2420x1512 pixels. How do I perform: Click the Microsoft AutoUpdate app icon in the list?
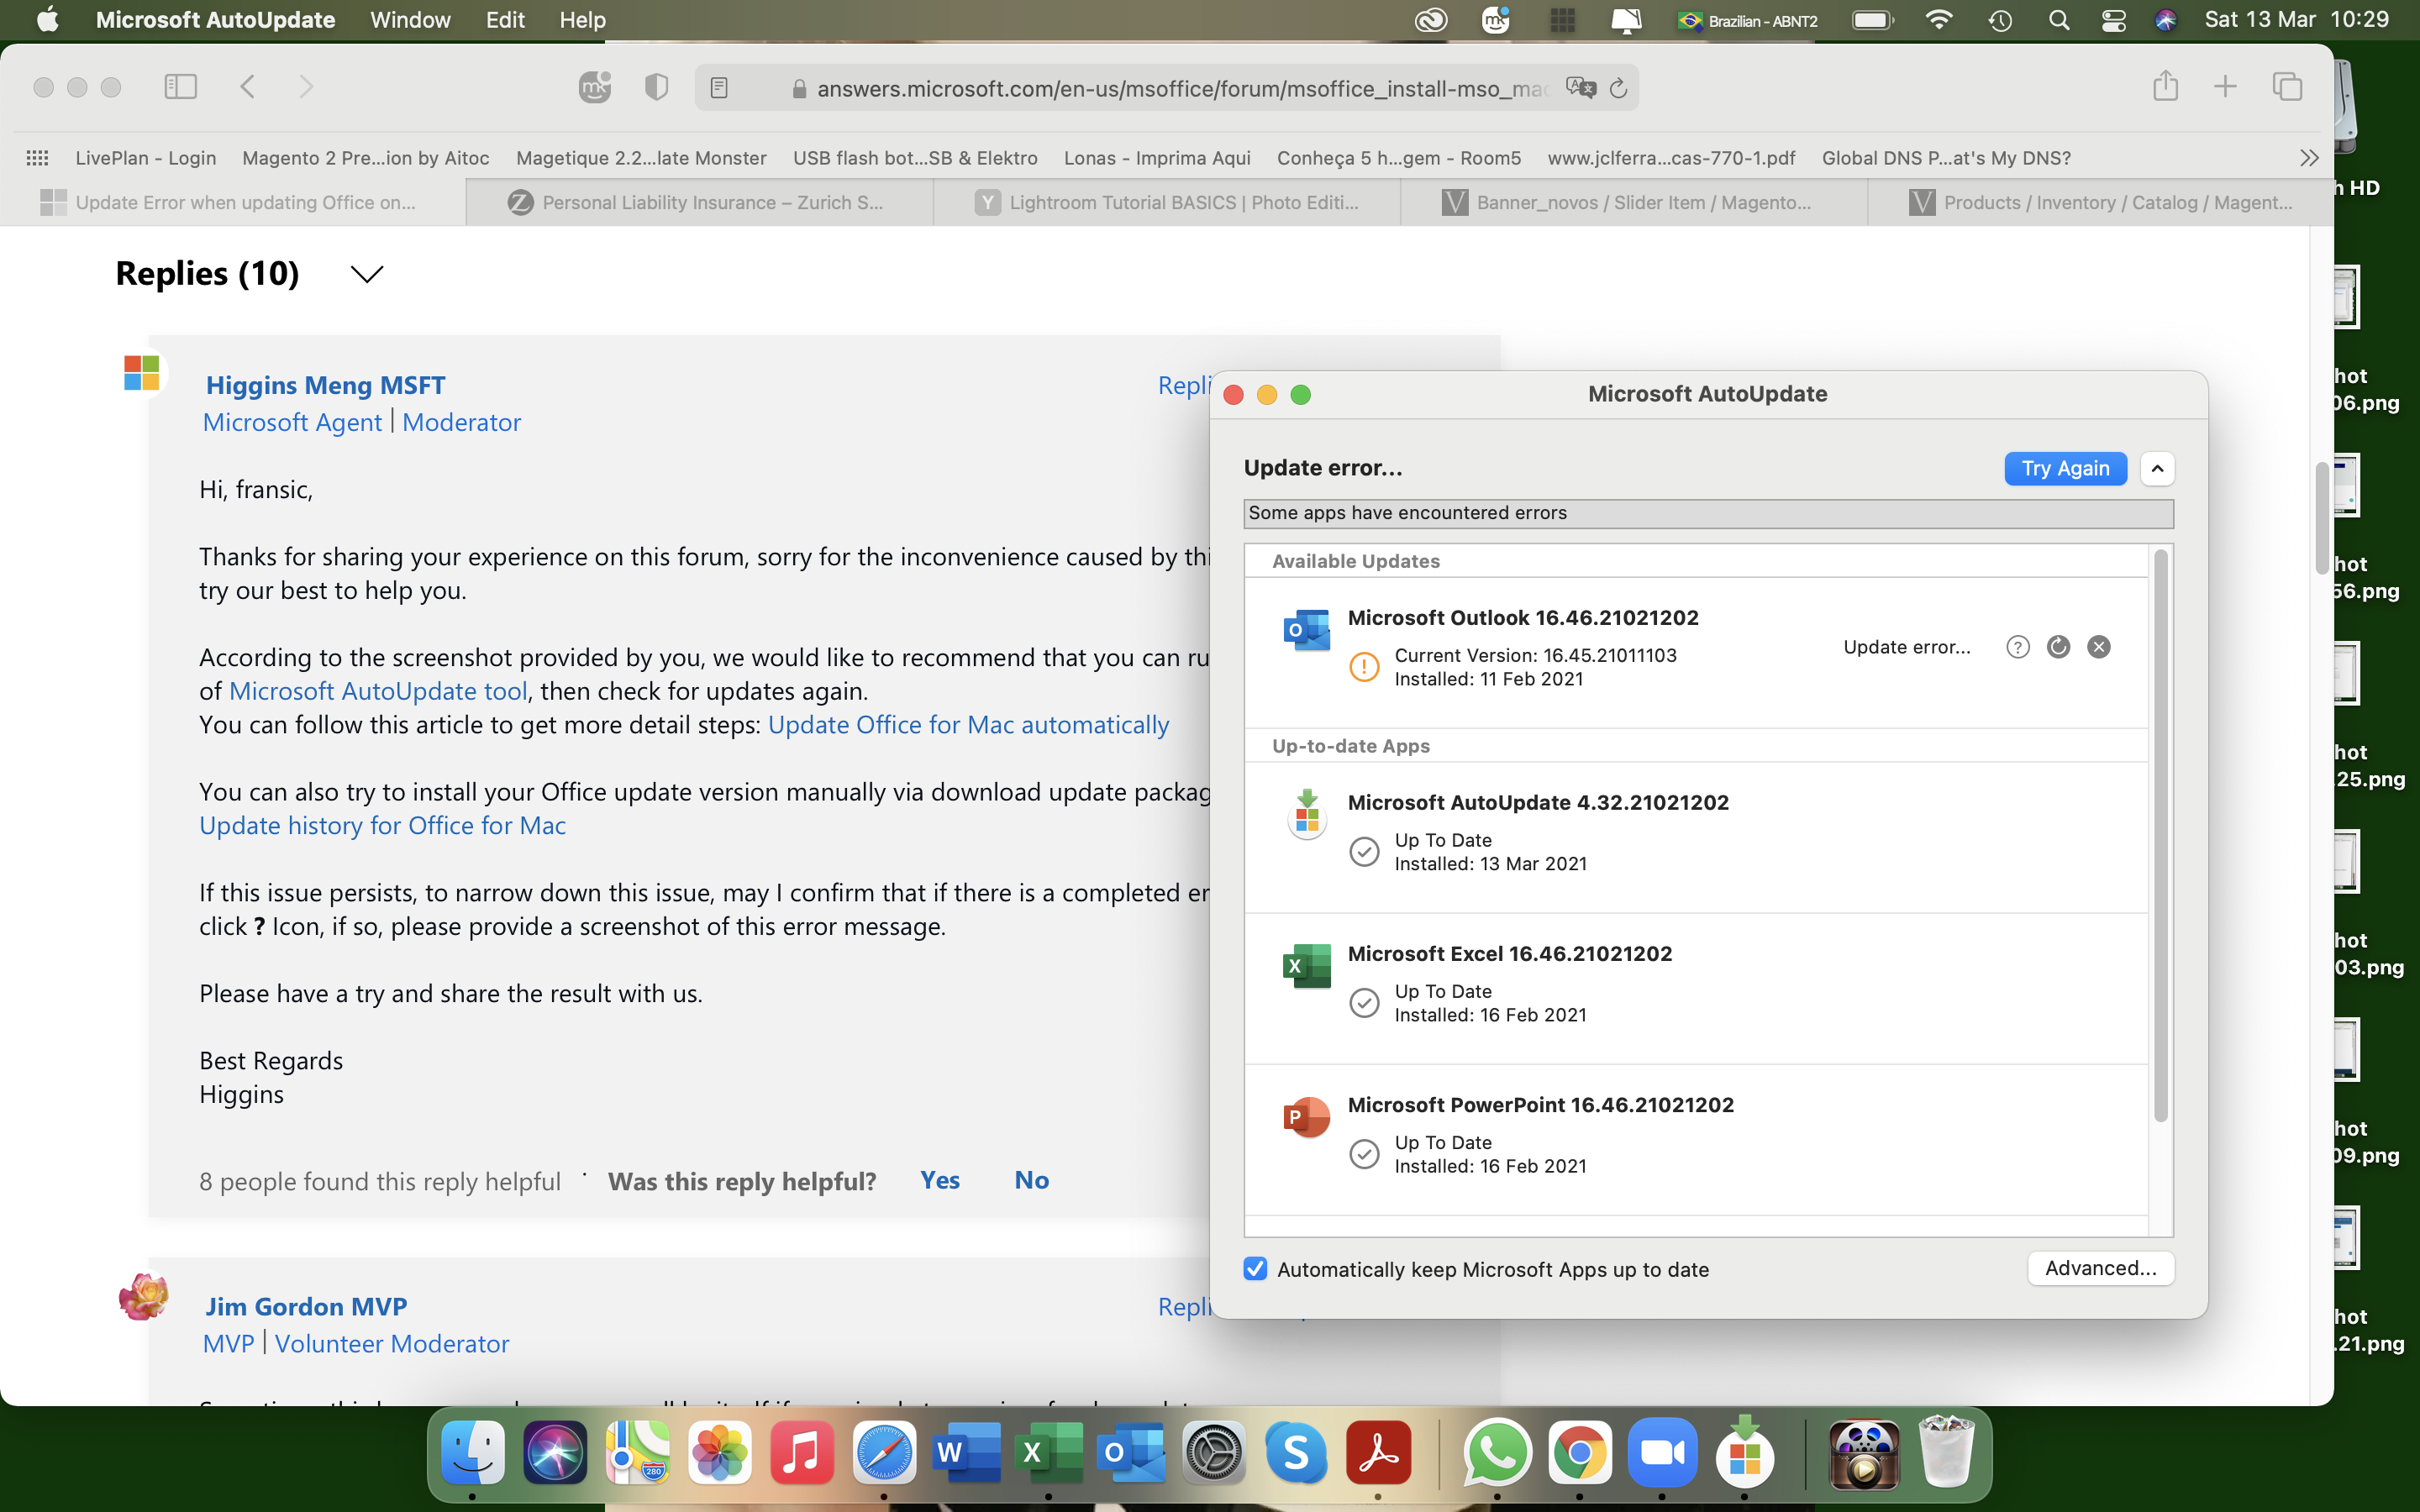click(x=1306, y=814)
